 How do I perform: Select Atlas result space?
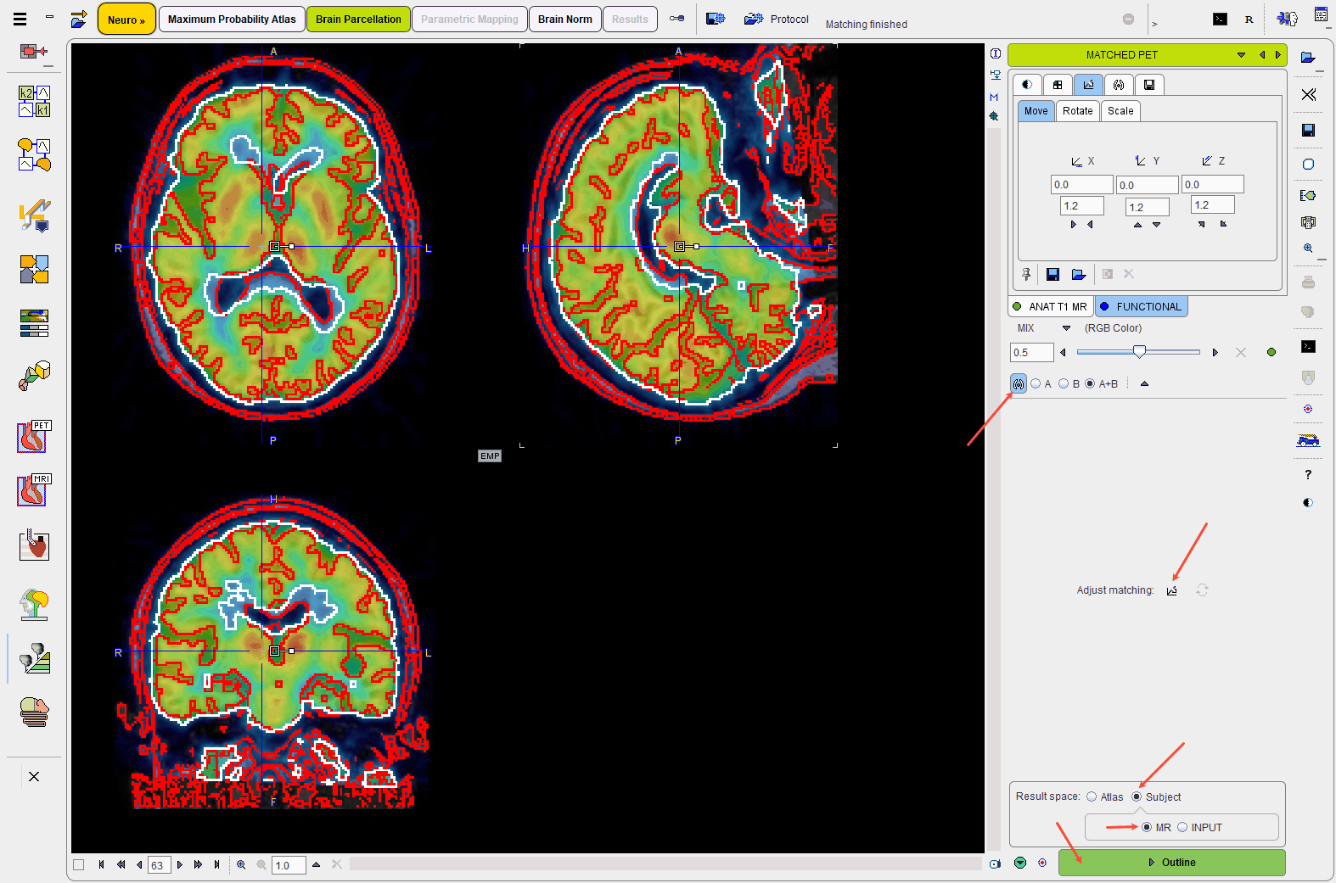tap(1092, 796)
